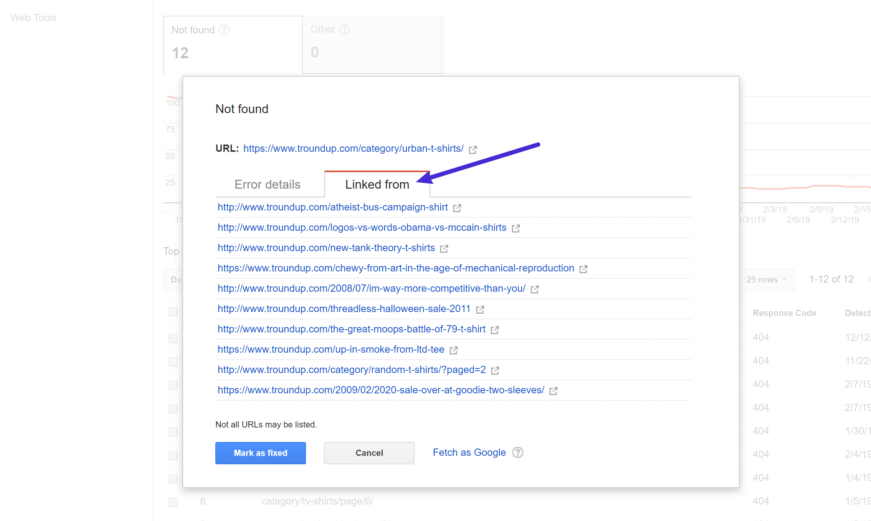Click the external link icon for new-tank-theory-t-shirts

pyautogui.click(x=445, y=248)
